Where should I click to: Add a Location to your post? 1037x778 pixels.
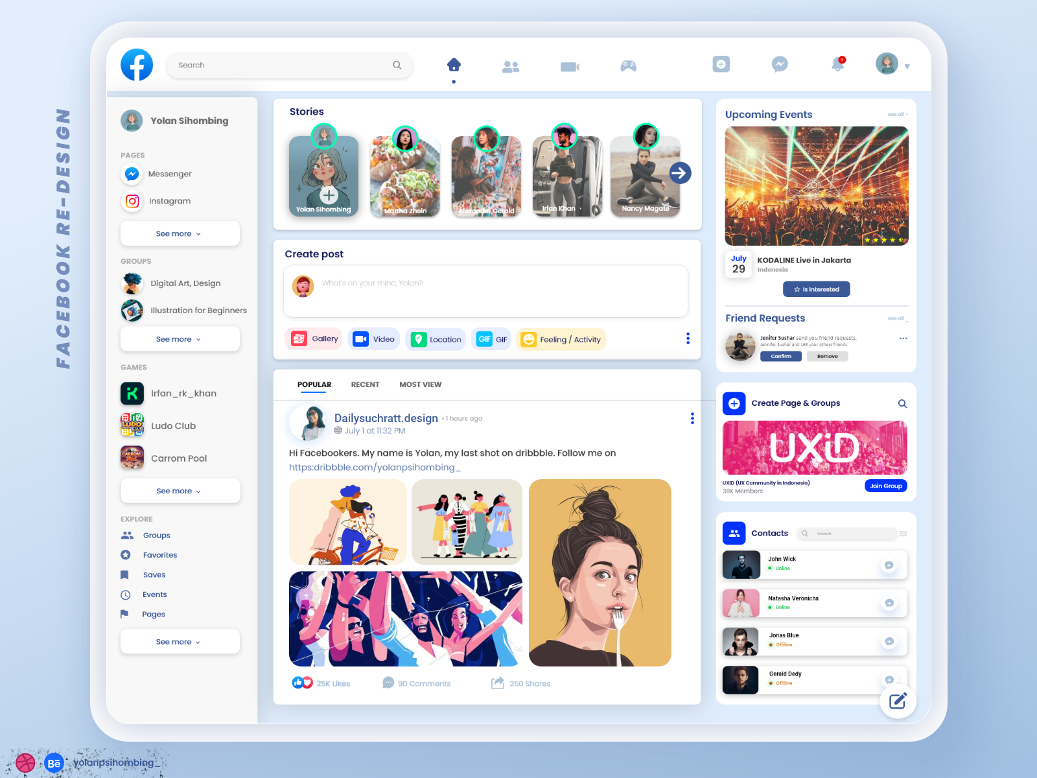click(435, 338)
